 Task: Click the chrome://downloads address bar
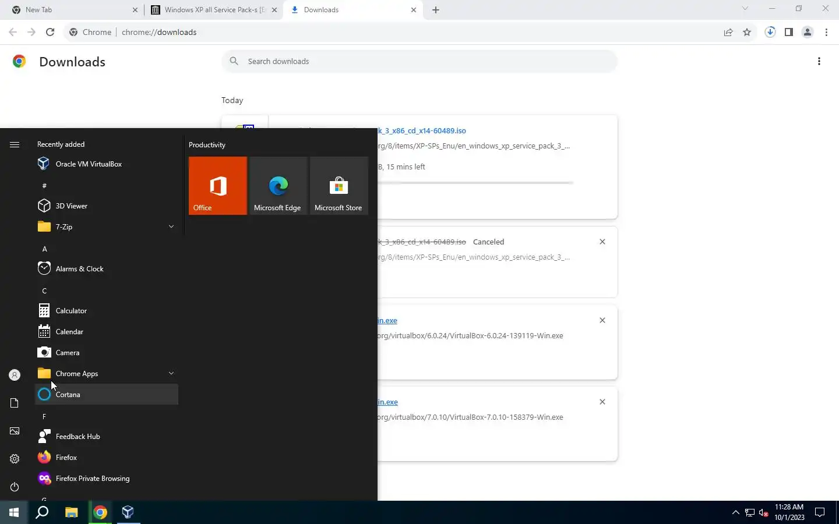click(x=390, y=32)
